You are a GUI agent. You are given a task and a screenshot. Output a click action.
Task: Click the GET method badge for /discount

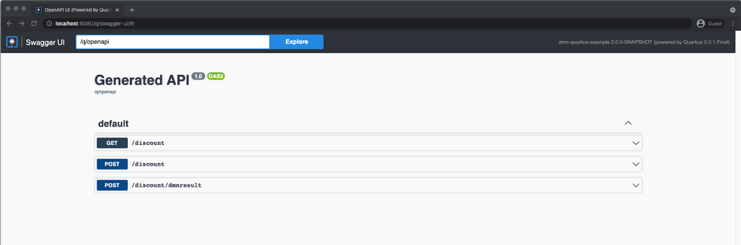[x=112, y=143]
